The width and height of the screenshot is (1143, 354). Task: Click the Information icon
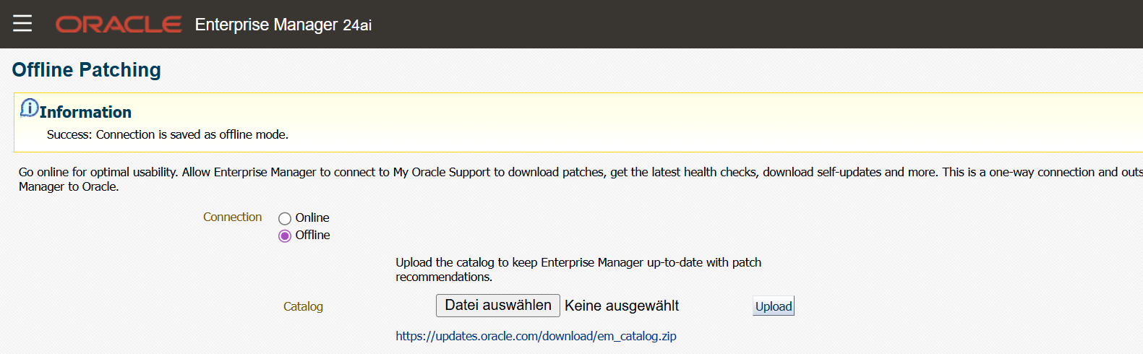tap(29, 108)
